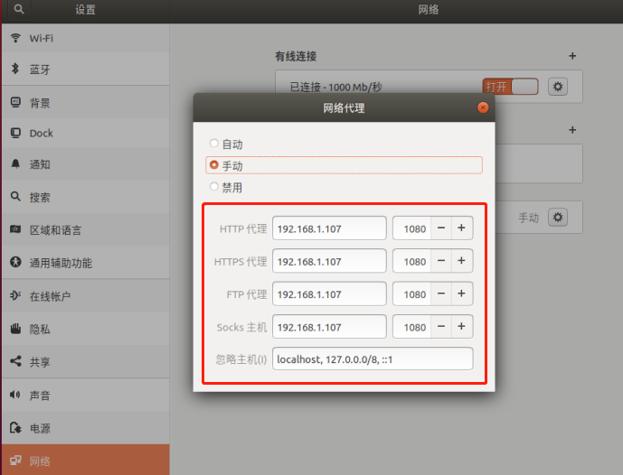Screen dimensions: 623x475
Task: Decrease the HTTPS proxy port value
Action: click(441, 261)
